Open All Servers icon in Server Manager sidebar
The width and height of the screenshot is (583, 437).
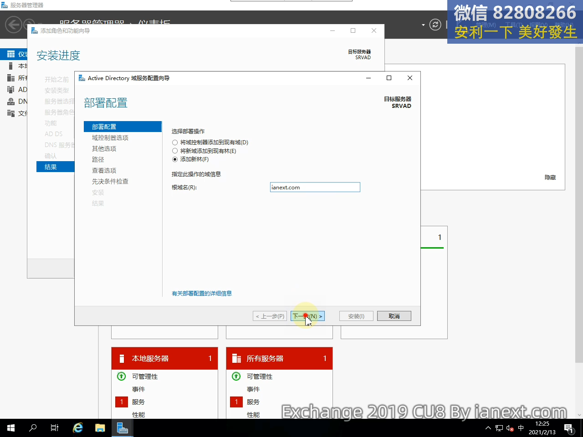[x=10, y=78]
